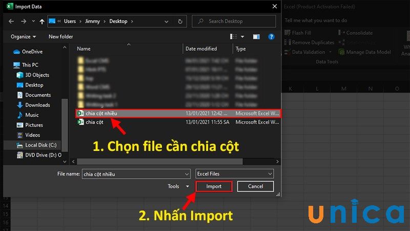410x231 pixels.
Task: Click the Import button
Action: coord(214,186)
